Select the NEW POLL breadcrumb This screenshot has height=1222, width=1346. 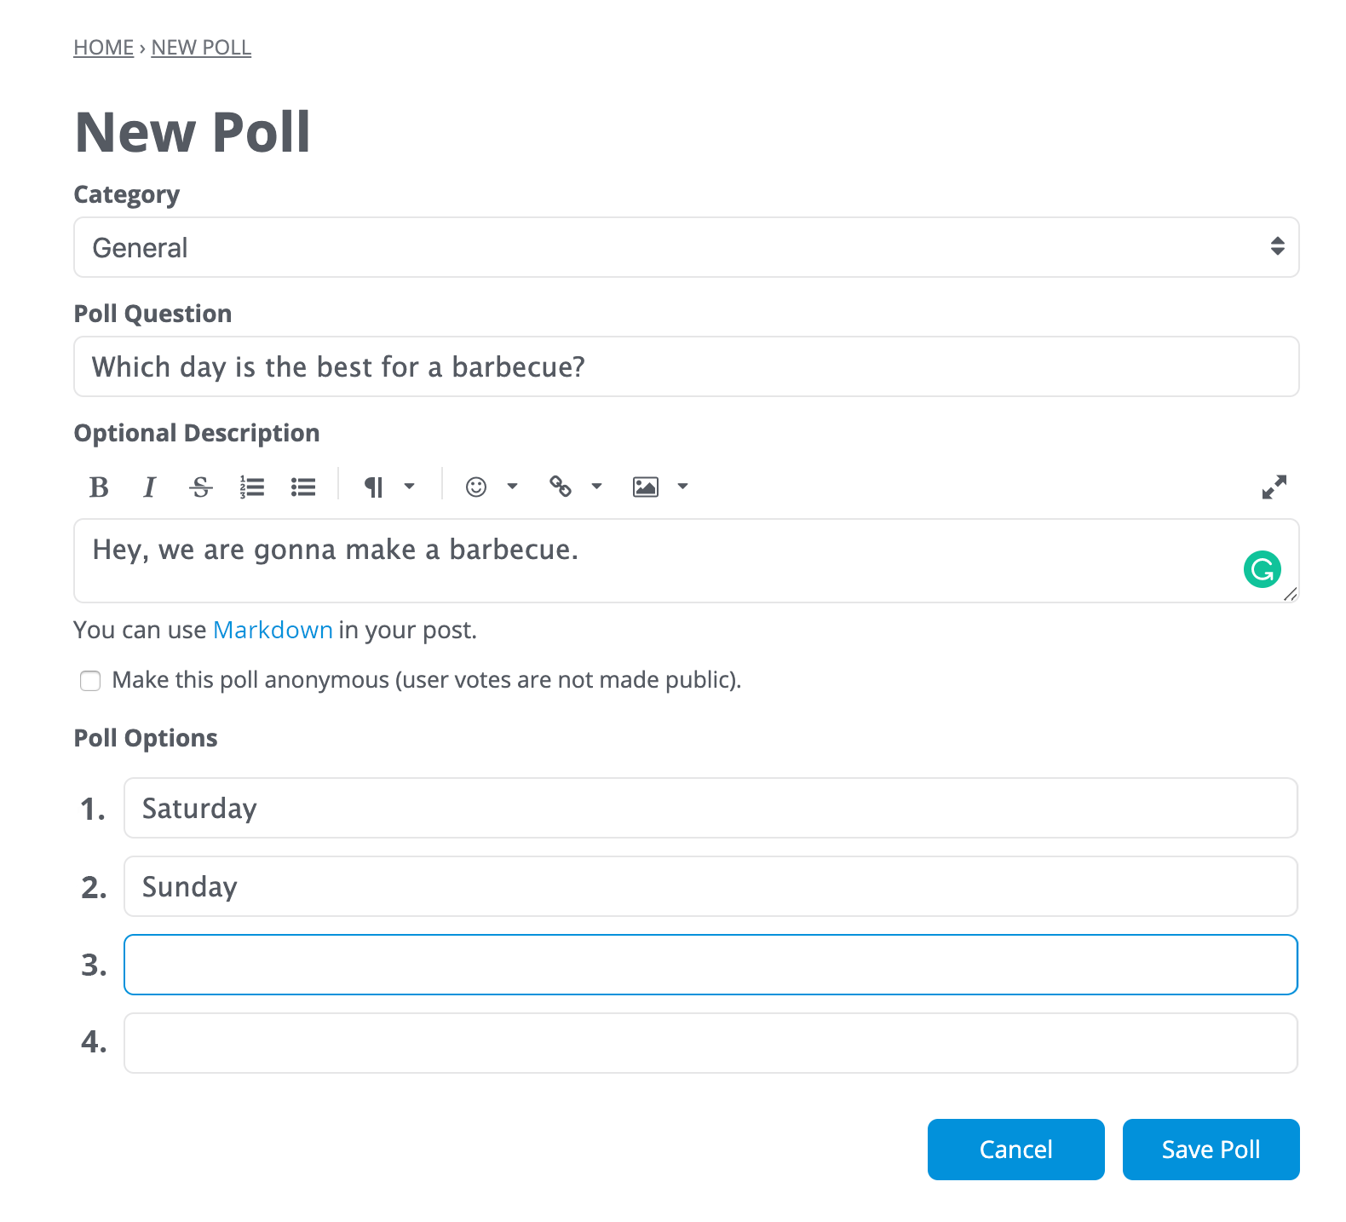point(201,47)
